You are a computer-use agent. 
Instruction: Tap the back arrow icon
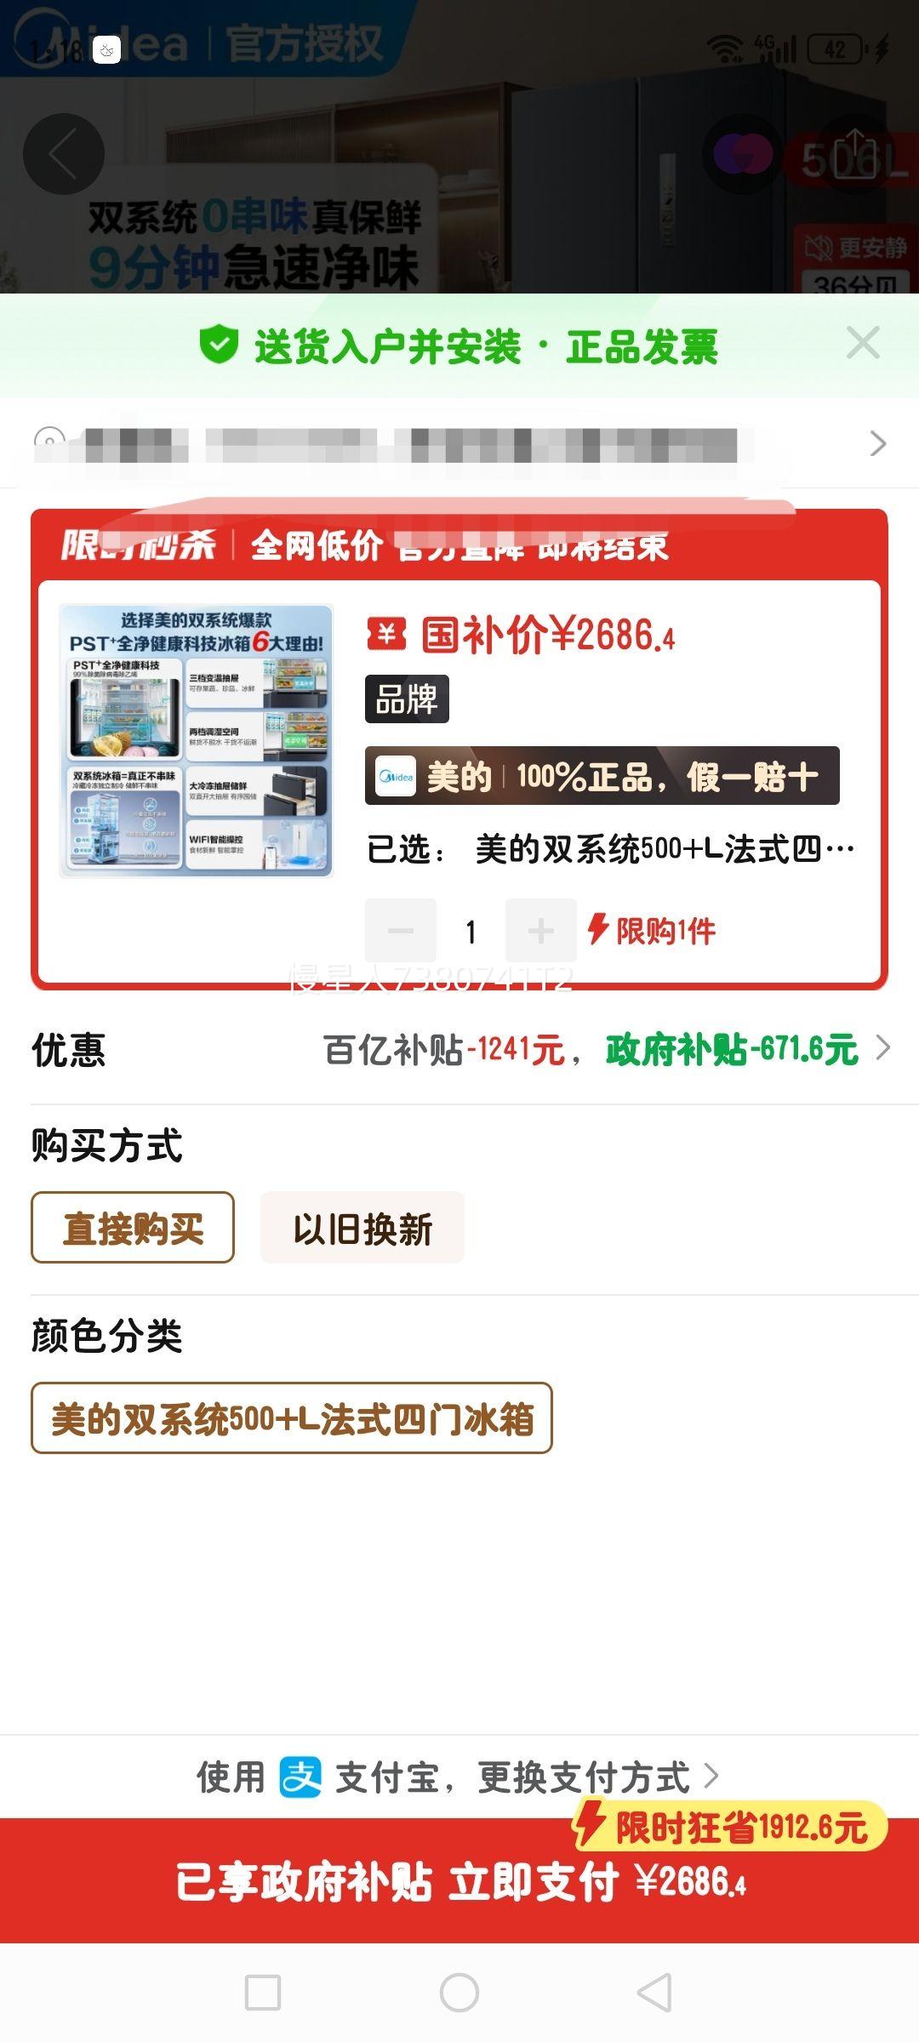64,154
